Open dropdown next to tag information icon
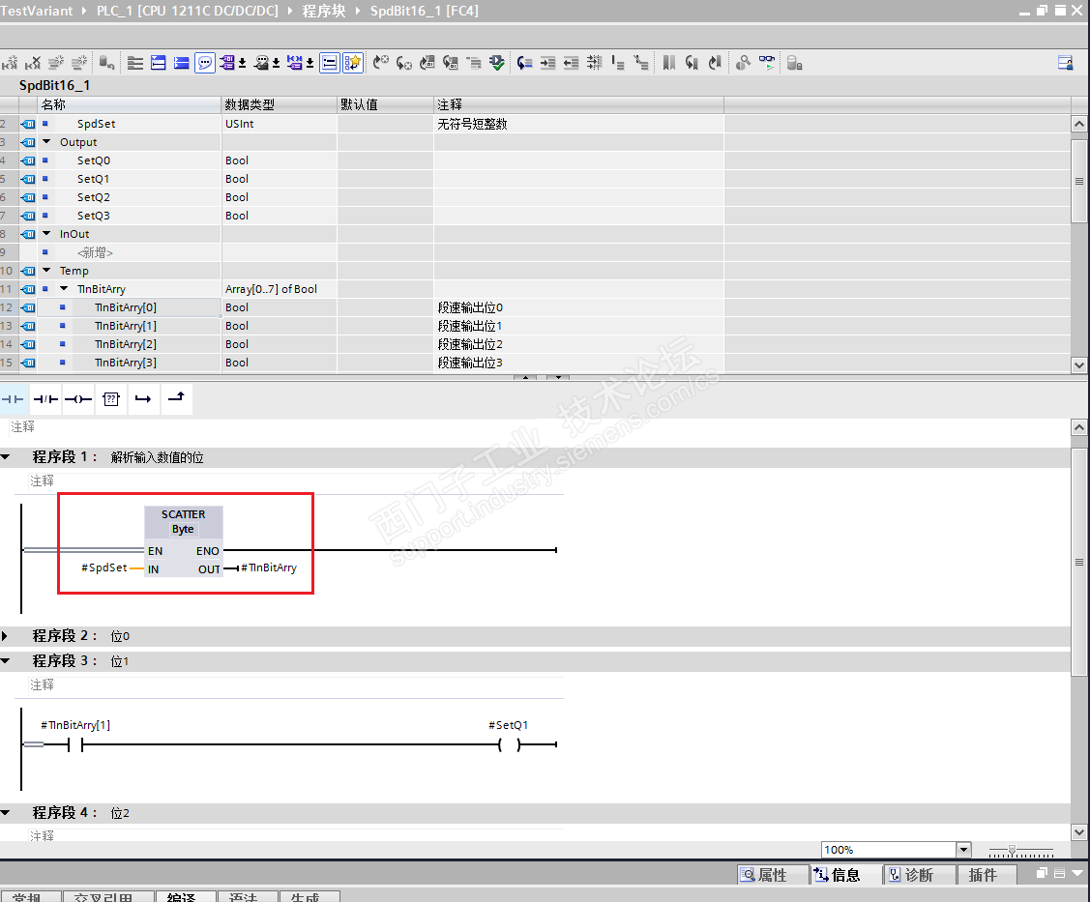This screenshot has width=1090, height=902. pos(276,64)
